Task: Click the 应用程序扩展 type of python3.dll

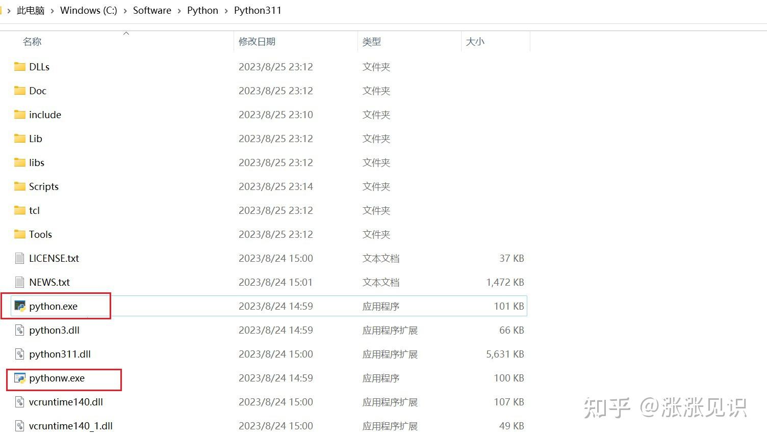Action: 390,330
